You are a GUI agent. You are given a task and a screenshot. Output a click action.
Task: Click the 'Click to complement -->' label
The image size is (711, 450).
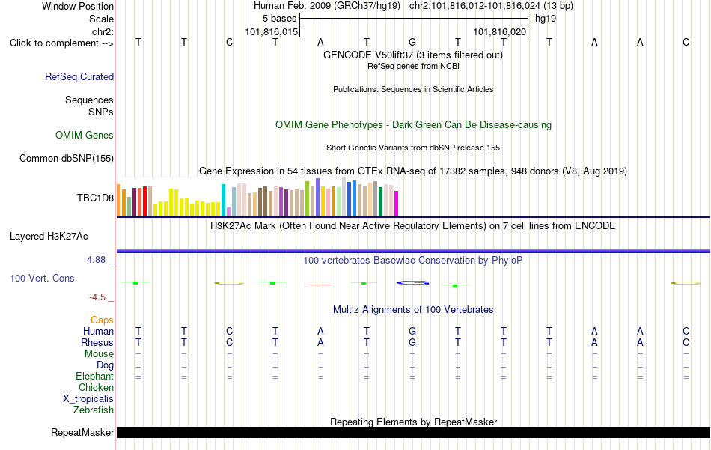coord(61,43)
